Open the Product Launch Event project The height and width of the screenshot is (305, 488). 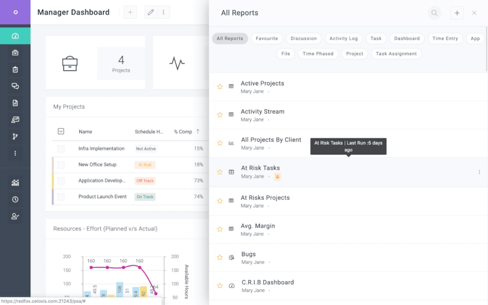tap(102, 196)
